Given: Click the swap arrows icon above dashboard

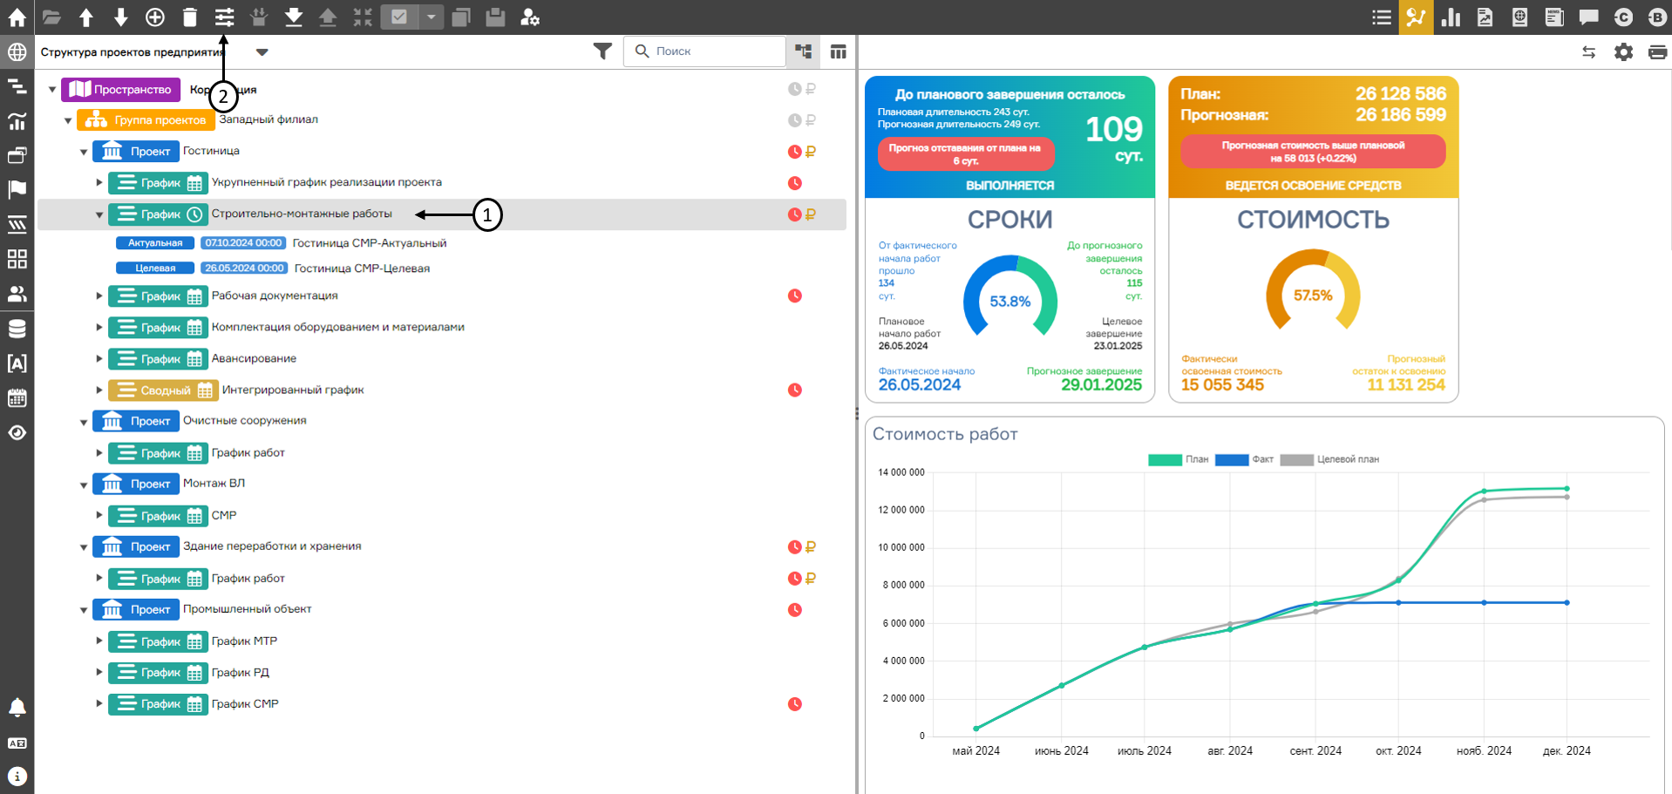Looking at the screenshot, I should coord(1589,51).
